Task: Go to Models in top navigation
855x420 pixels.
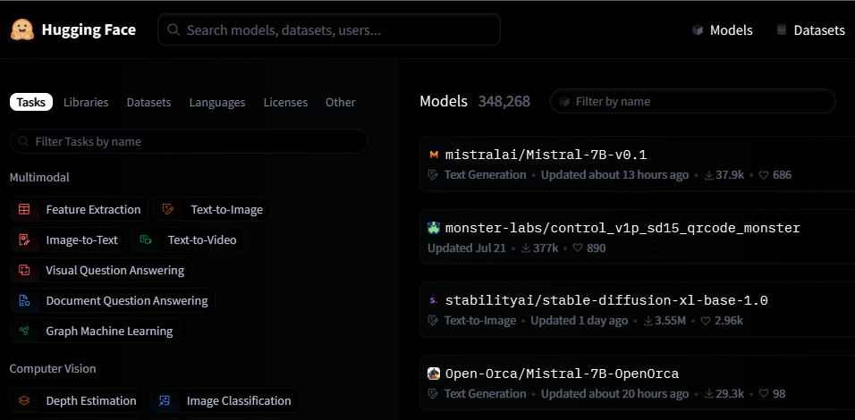Action: click(x=722, y=29)
